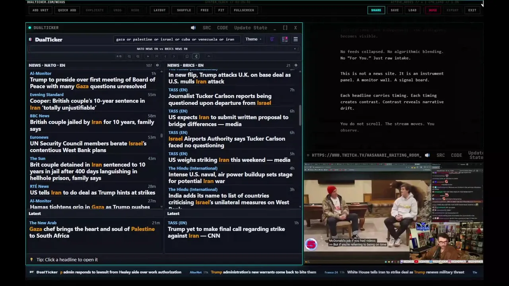Click REDO in the top toolbar
509x286 pixels.
(135, 10)
